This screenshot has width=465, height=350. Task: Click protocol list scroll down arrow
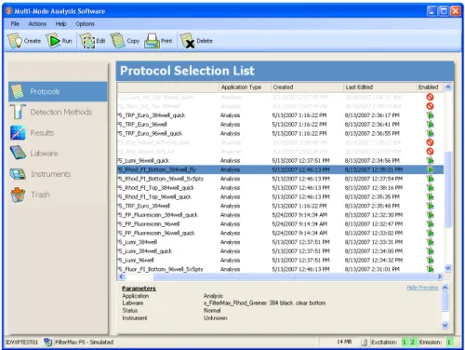click(448, 267)
